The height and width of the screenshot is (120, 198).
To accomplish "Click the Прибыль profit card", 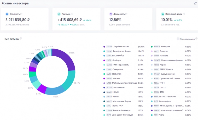I will (x=76, y=19).
